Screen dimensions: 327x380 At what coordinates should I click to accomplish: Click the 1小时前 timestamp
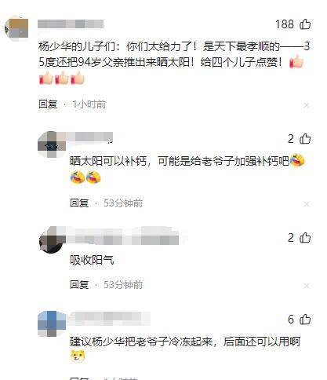(x=89, y=104)
